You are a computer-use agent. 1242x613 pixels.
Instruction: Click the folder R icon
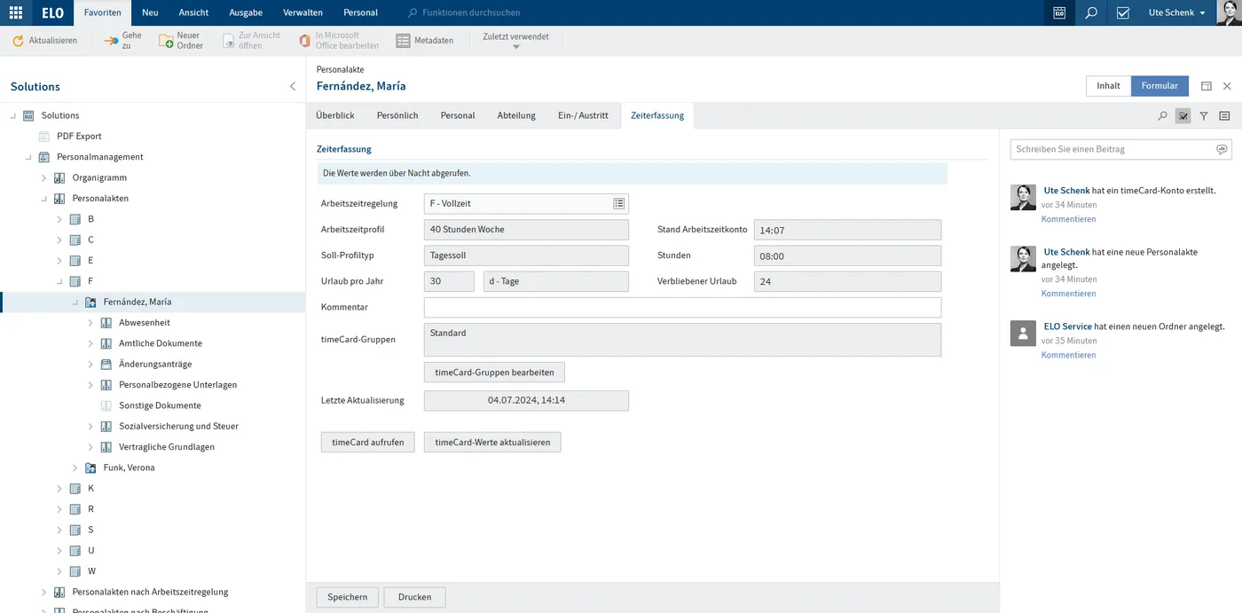(x=75, y=509)
